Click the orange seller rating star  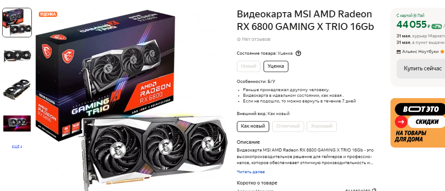pyautogui.click(x=442, y=51)
